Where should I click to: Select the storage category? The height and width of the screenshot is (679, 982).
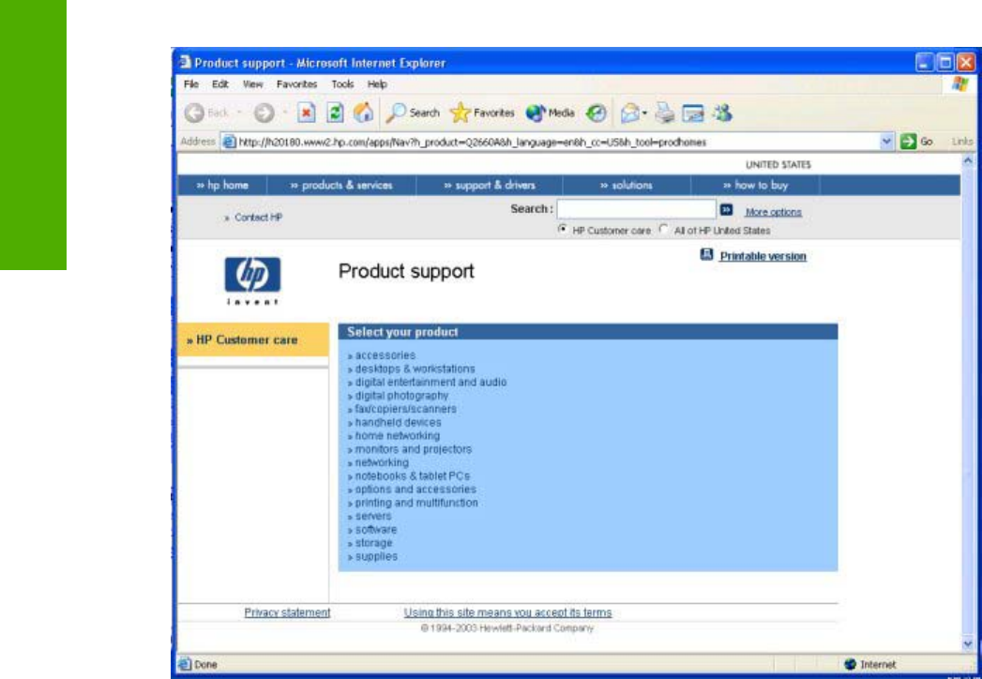click(x=374, y=543)
